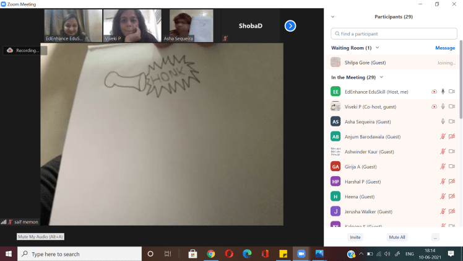Screen dimensions: 463x261
Task: Toggle Heena's muted microphone
Action: coord(443,197)
